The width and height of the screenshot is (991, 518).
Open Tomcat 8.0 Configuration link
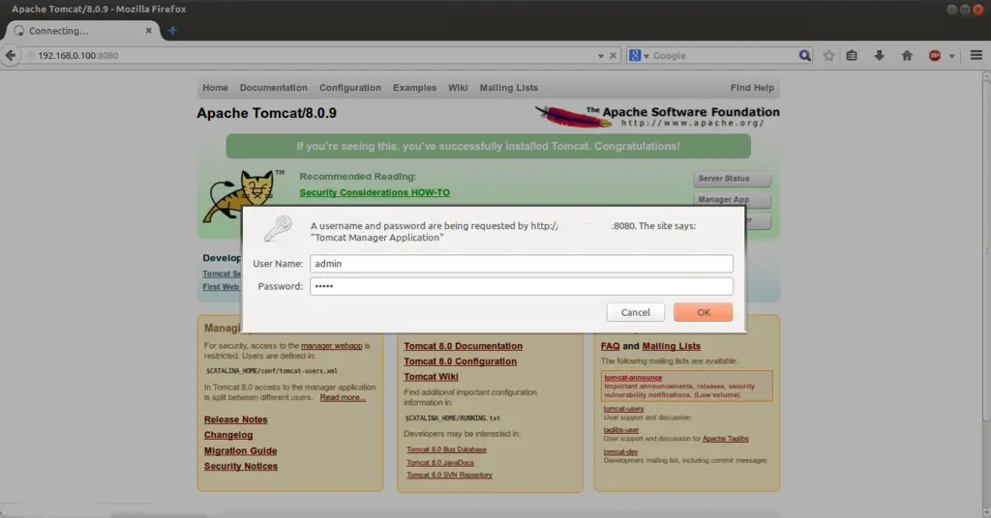point(460,361)
